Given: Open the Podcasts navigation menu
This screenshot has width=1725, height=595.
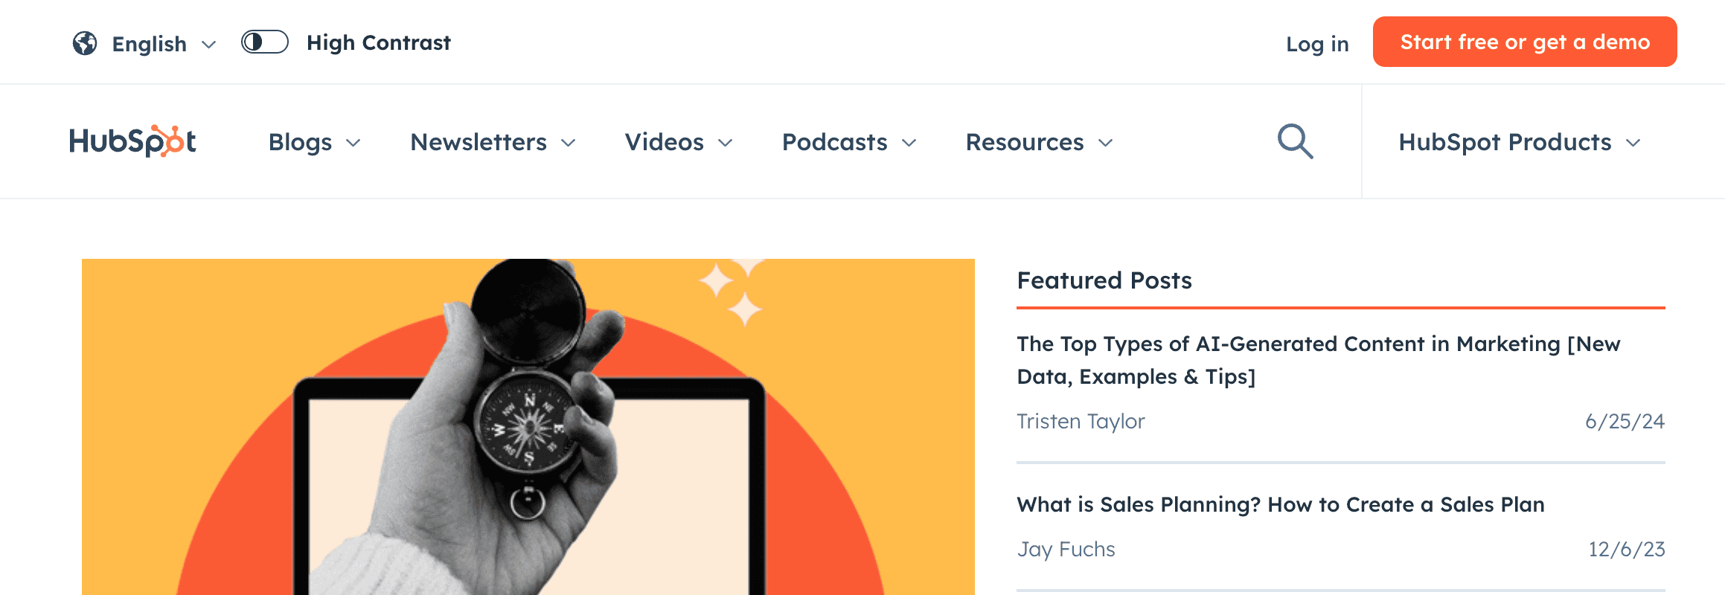Looking at the screenshot, I should click(848, 142).
